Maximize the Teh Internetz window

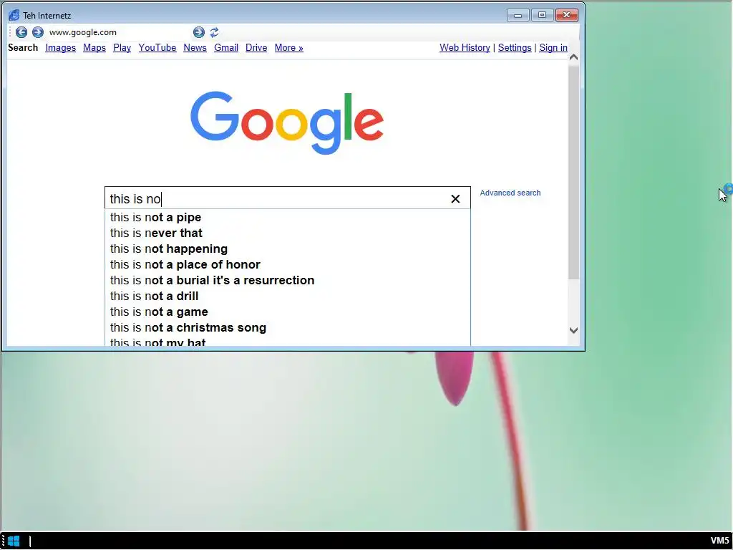pos(543,15)
